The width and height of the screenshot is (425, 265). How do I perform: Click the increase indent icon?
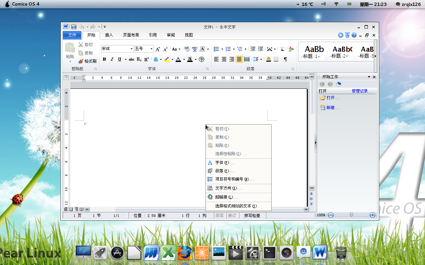point(260,49)
